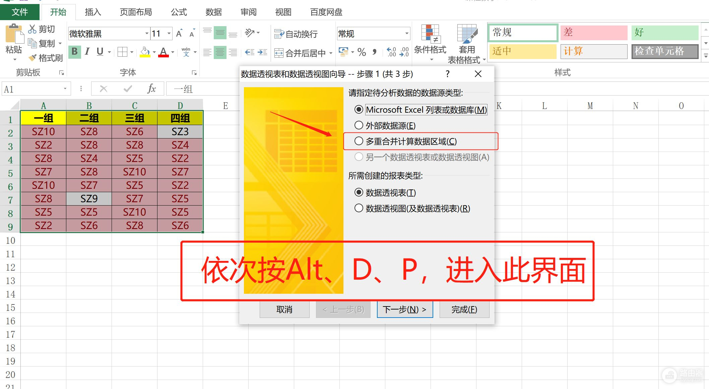Click the increase font size icon
The height and width of the screenshot is (389, 709).
point(179,33)
